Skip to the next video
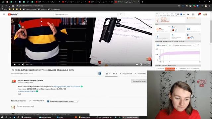This screenshot has height=119, width=212. pyautogui.click(x=19, y=64)
